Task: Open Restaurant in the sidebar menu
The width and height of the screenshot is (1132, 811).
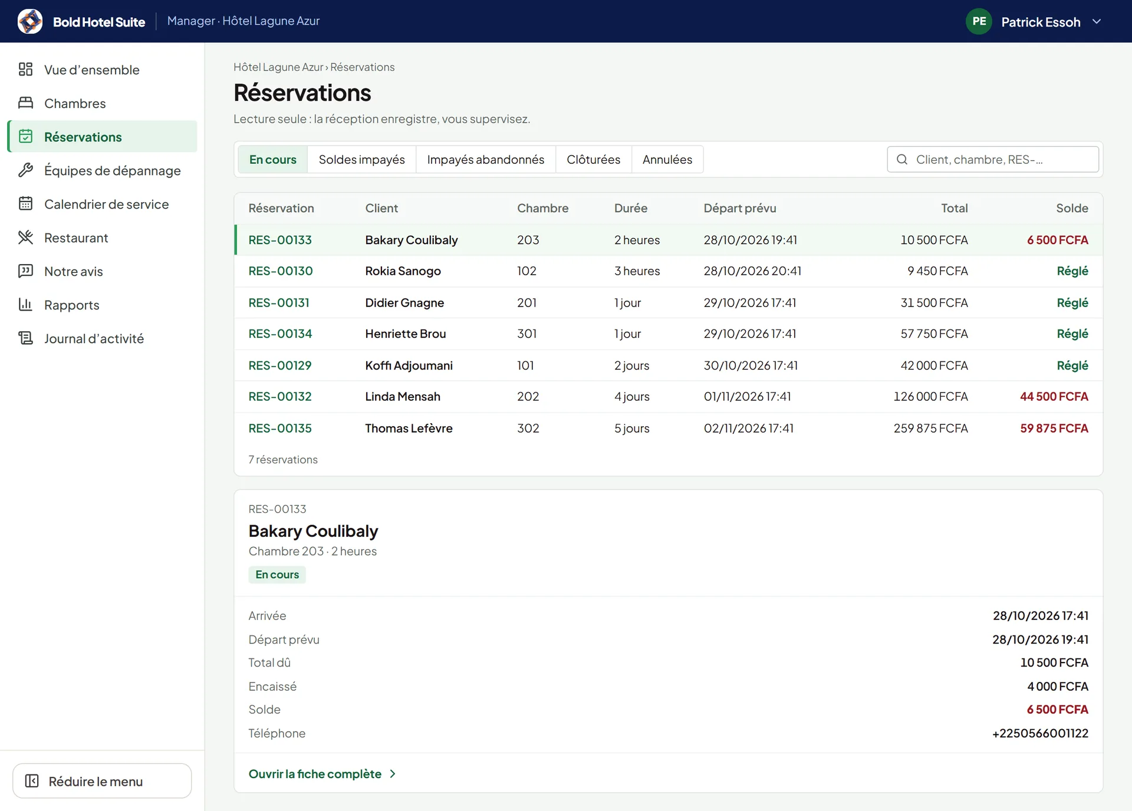Action: coord(102,238)
